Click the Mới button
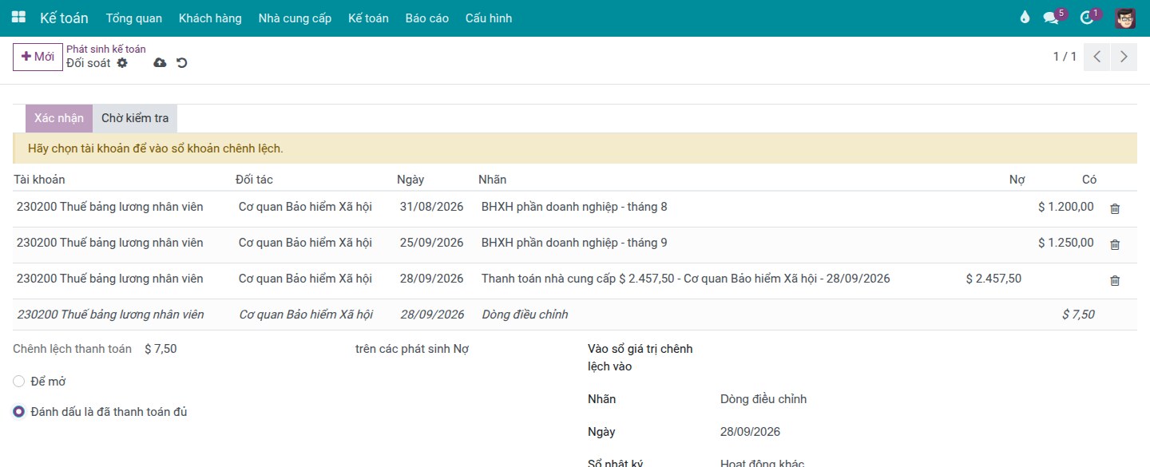The height and width of the screenshot is (467, 1150). tap(38, 57)
